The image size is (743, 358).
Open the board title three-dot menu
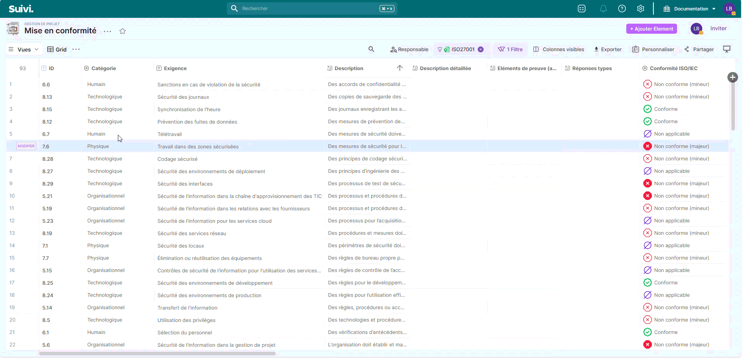coord(107,31)
